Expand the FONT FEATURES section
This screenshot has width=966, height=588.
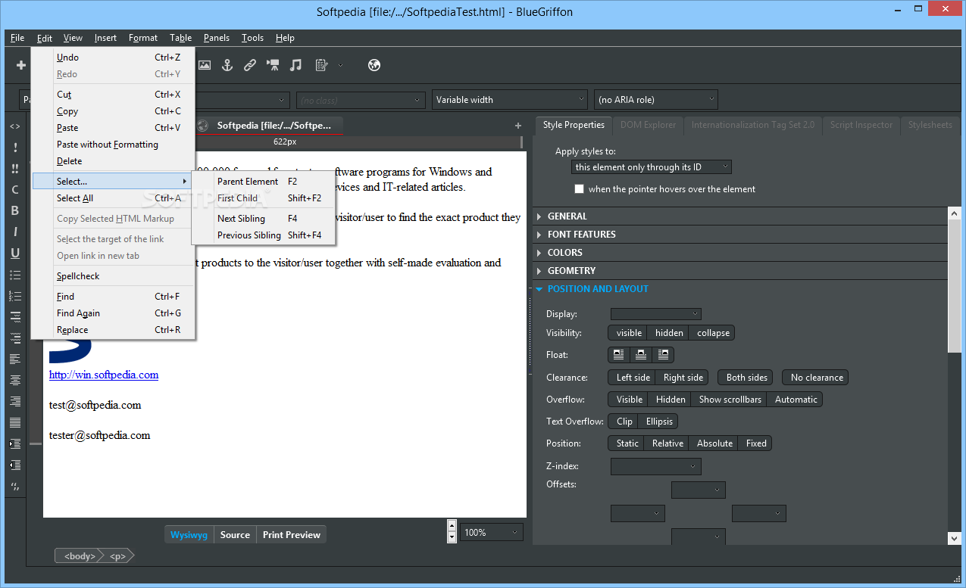click(740, 235)
